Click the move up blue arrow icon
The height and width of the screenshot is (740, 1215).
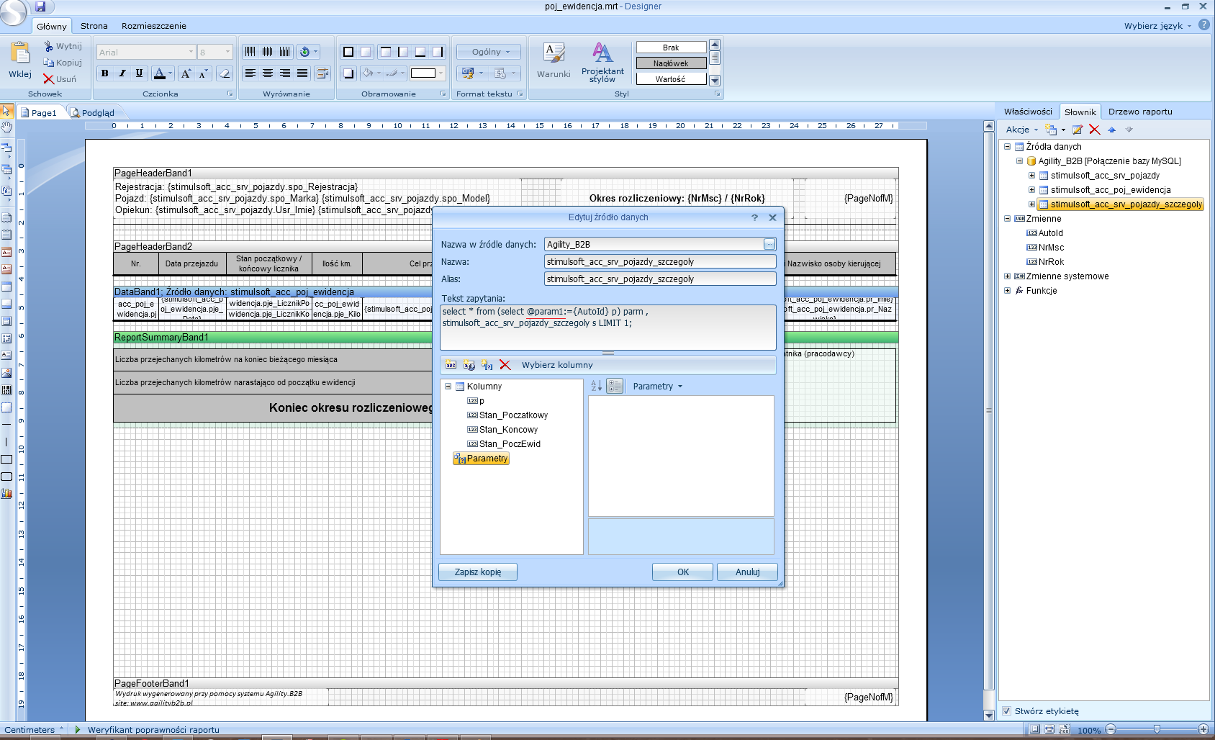pos(1111,130)
